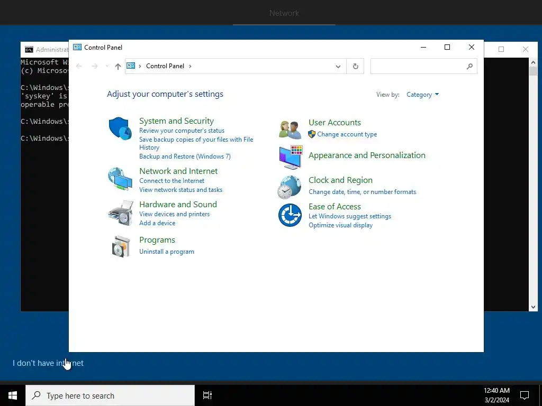Open the recent locations dropdown arrow

click(107, 66)
